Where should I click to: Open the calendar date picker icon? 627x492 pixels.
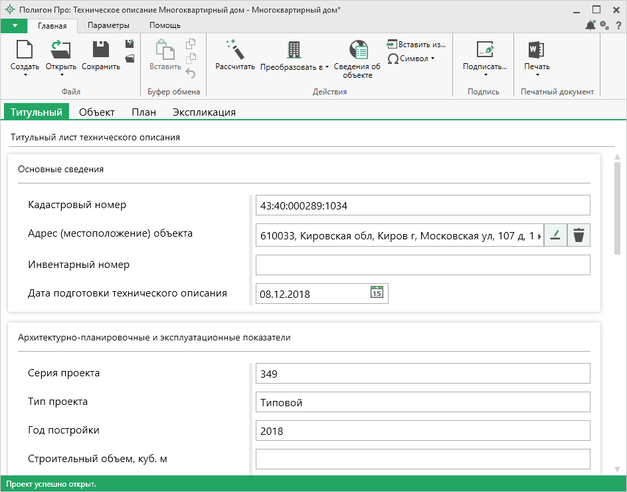click(x=377, y=293)
